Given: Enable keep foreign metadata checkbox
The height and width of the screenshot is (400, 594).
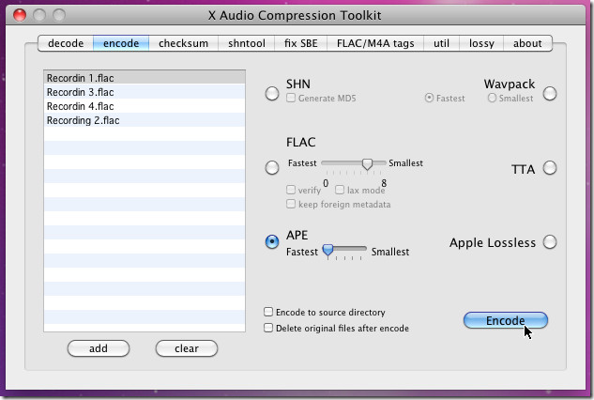Looking at the screenshot, I should click(291, 204).
